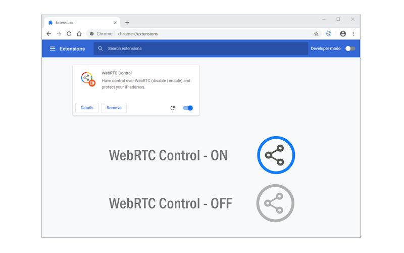The image size is (404, 253).
Task: Remove the WebRTC Control extension
Action: (114, 108)
